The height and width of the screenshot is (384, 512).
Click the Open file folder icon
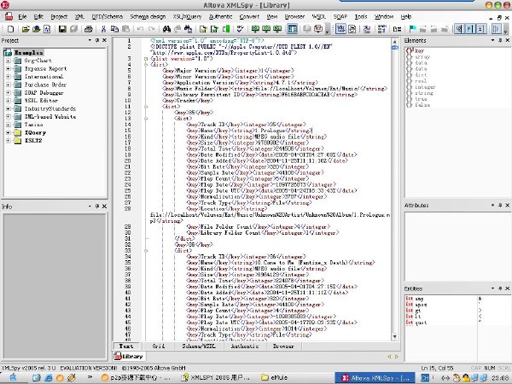(x=26, y=29)
